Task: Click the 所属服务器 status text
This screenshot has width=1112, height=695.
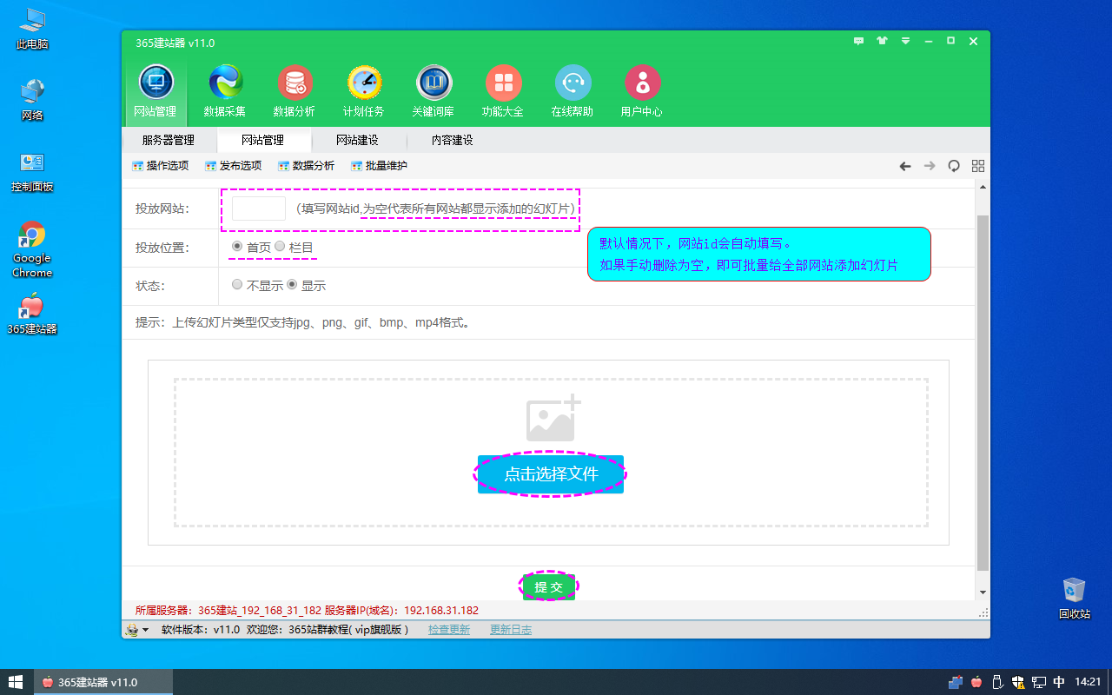Action: tap(228, 611)
